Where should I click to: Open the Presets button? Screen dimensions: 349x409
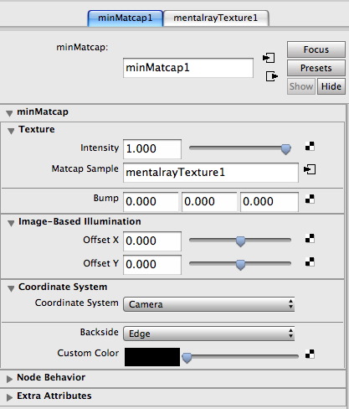[316, 68]
